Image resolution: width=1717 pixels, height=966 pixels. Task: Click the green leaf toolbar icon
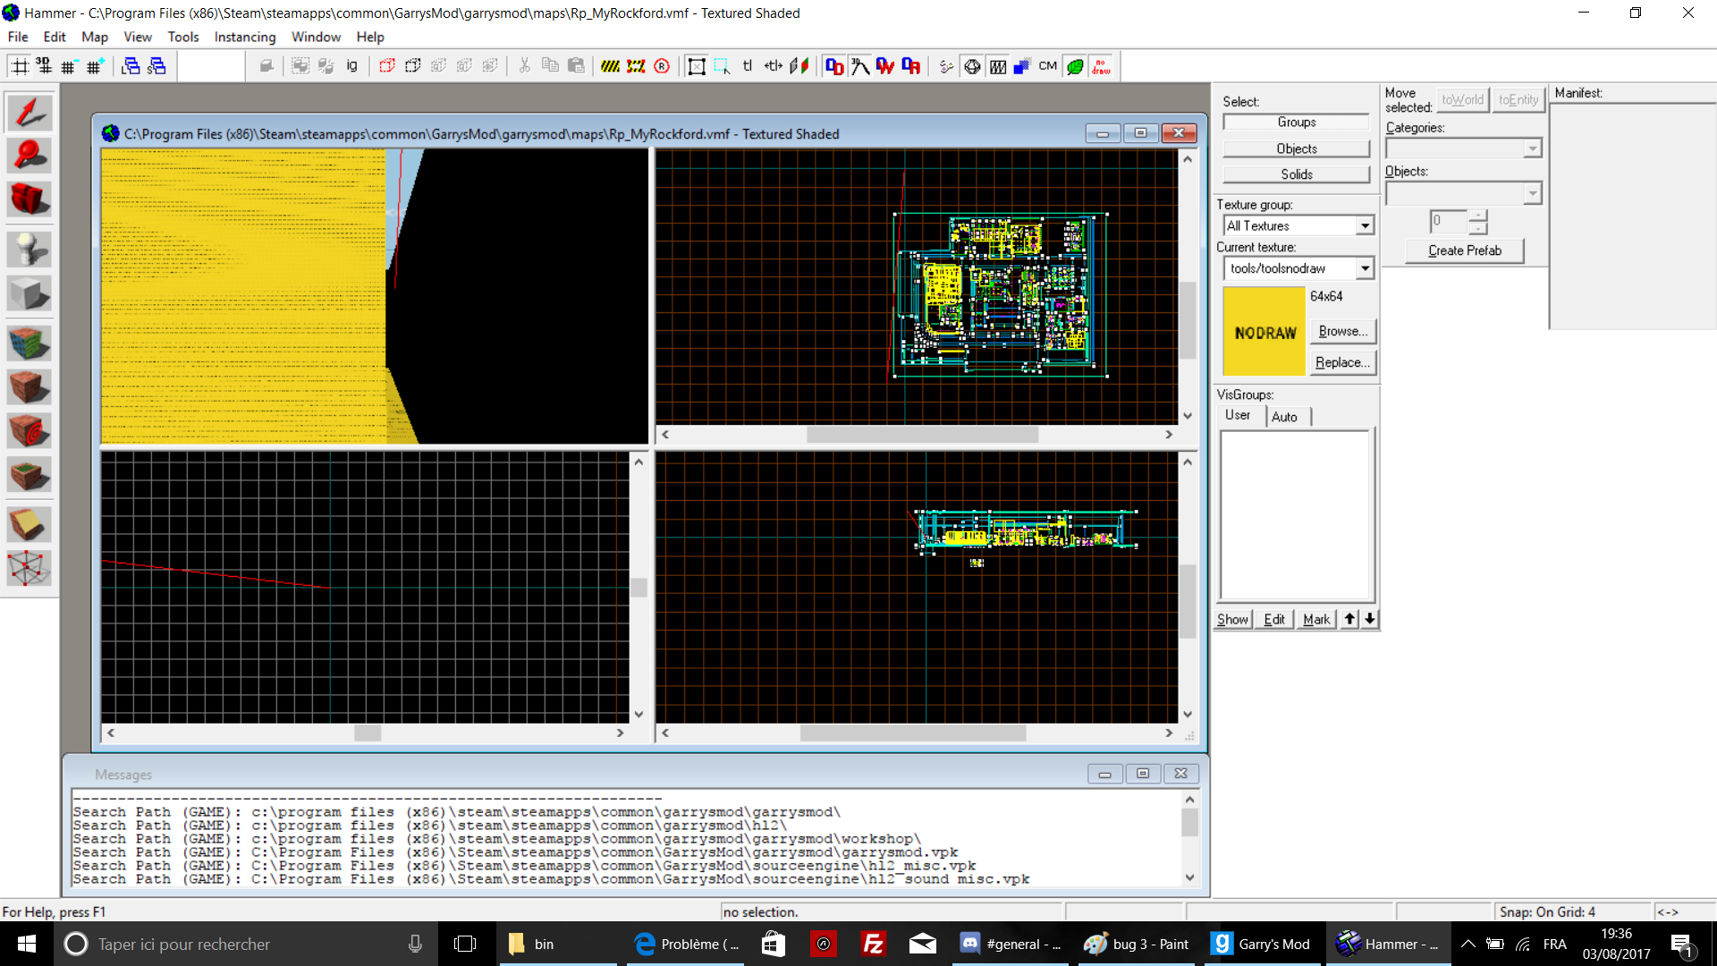[1076, 66]
